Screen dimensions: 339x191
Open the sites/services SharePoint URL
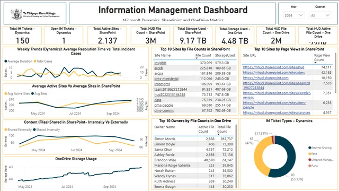click(x=276, y=112)
